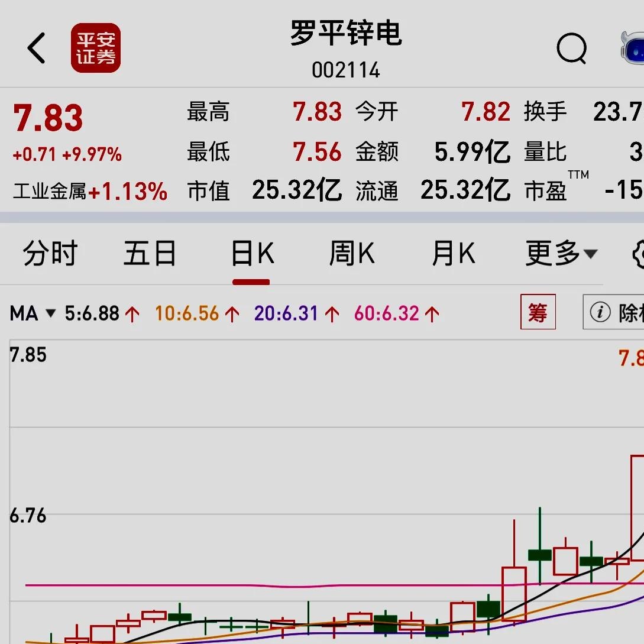Viewport: 644px width, 644px height.
Task: Open chart settings via the gear icon
Action: coord(640,253)
